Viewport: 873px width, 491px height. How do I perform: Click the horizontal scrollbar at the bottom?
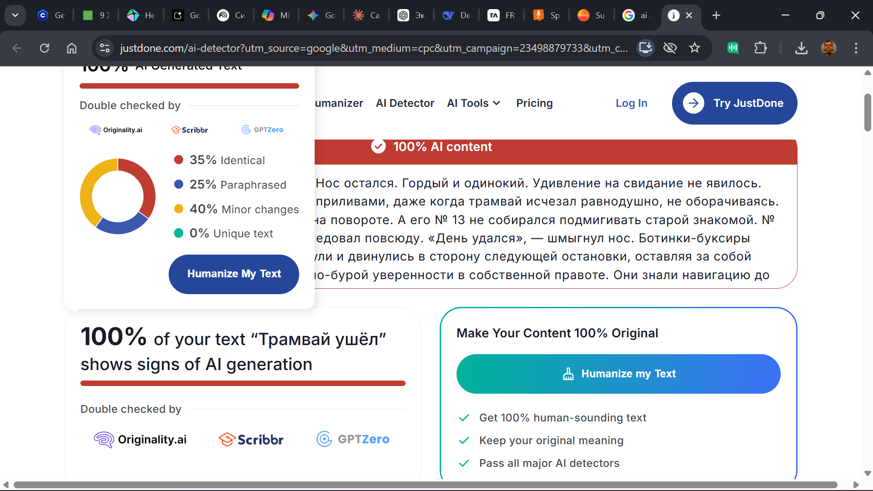coord(425,485)
